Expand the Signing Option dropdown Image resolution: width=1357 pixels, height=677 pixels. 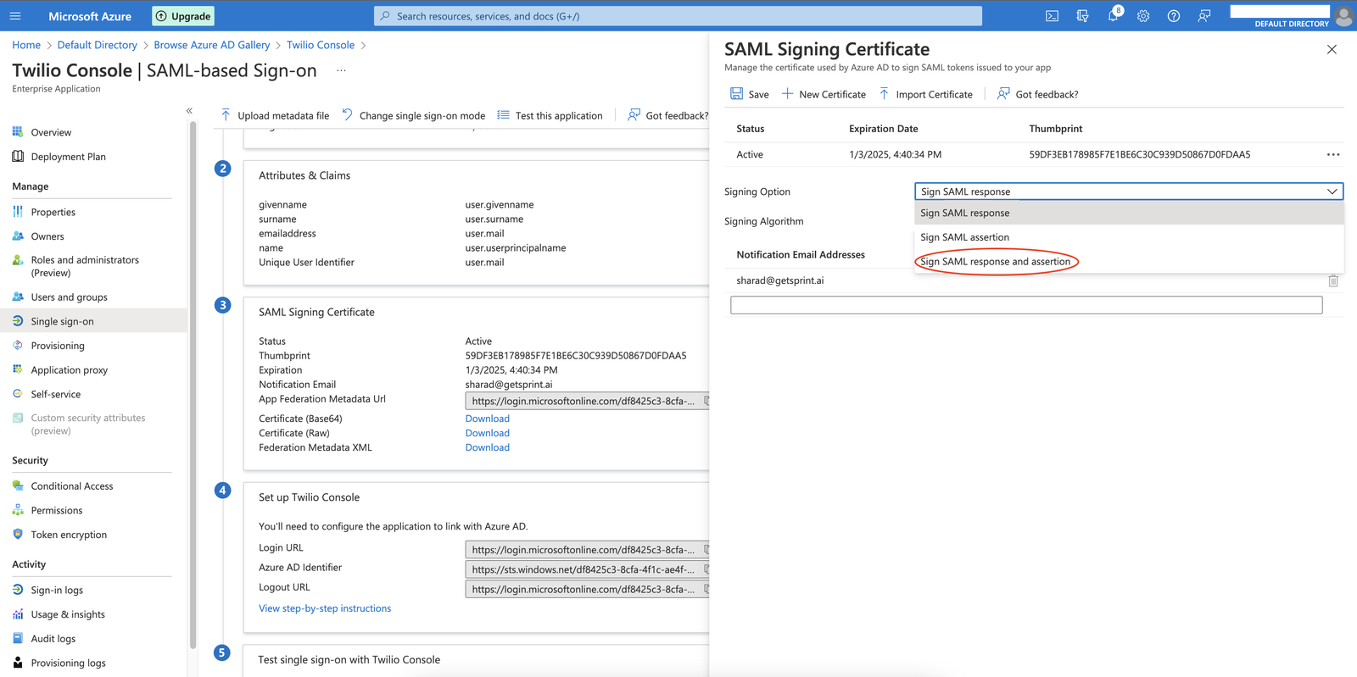coord(1128,191)
